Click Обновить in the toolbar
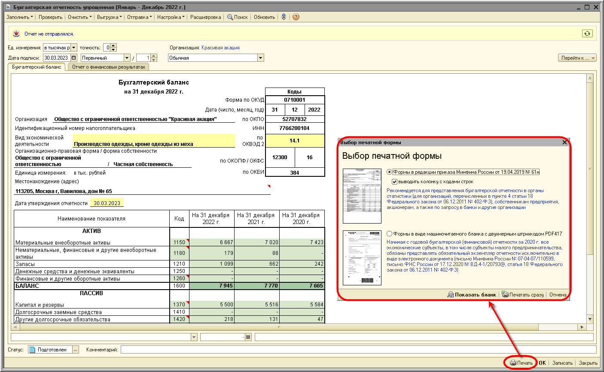The width and height of the screenshot is (604, 372). point(264,17)
